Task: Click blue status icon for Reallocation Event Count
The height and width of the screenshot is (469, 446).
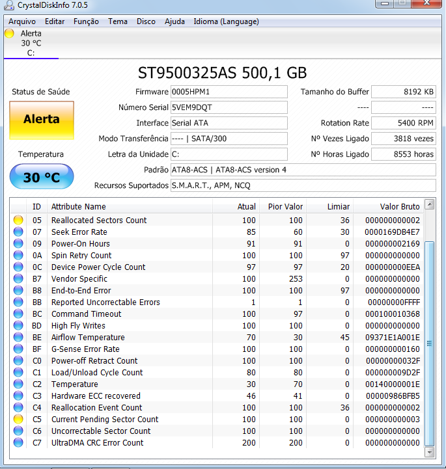Action: [18, 407]
